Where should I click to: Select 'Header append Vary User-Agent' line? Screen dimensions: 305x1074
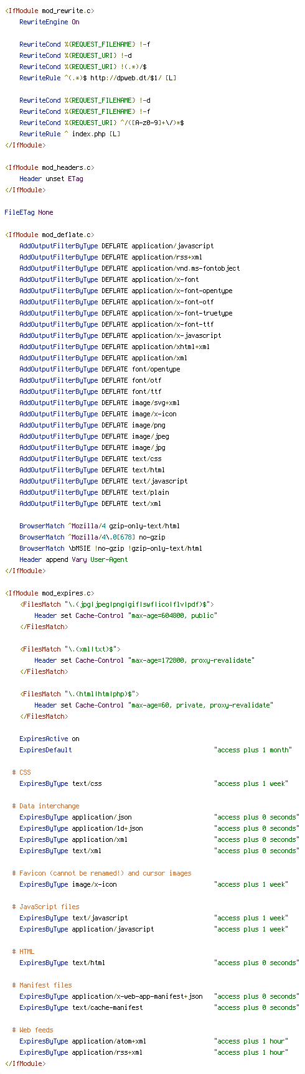73,559
